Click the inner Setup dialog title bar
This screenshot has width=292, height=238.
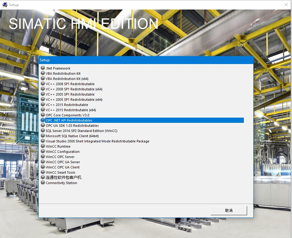coord(146,60)
